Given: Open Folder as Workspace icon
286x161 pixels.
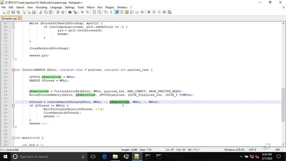Looking at the screenshot, I should (x=137, y=12).
